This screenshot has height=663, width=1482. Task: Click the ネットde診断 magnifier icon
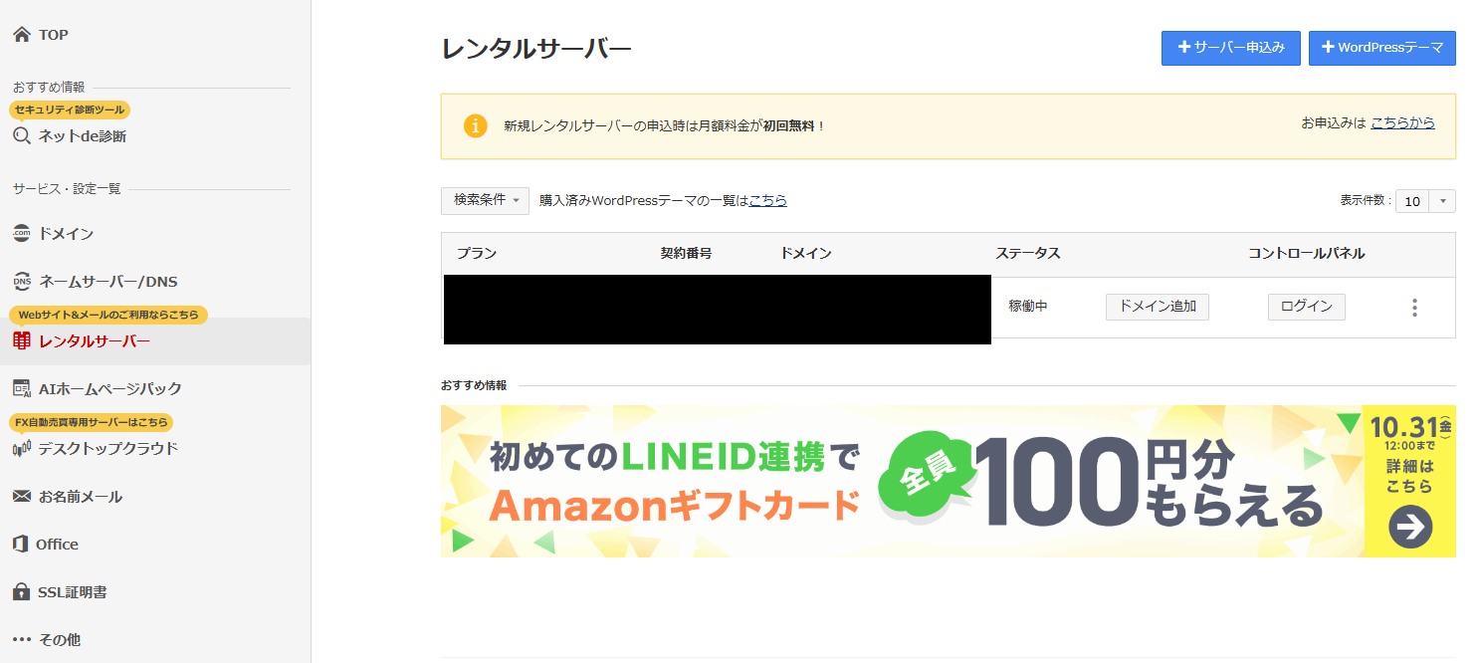click(x=22, y=136)
